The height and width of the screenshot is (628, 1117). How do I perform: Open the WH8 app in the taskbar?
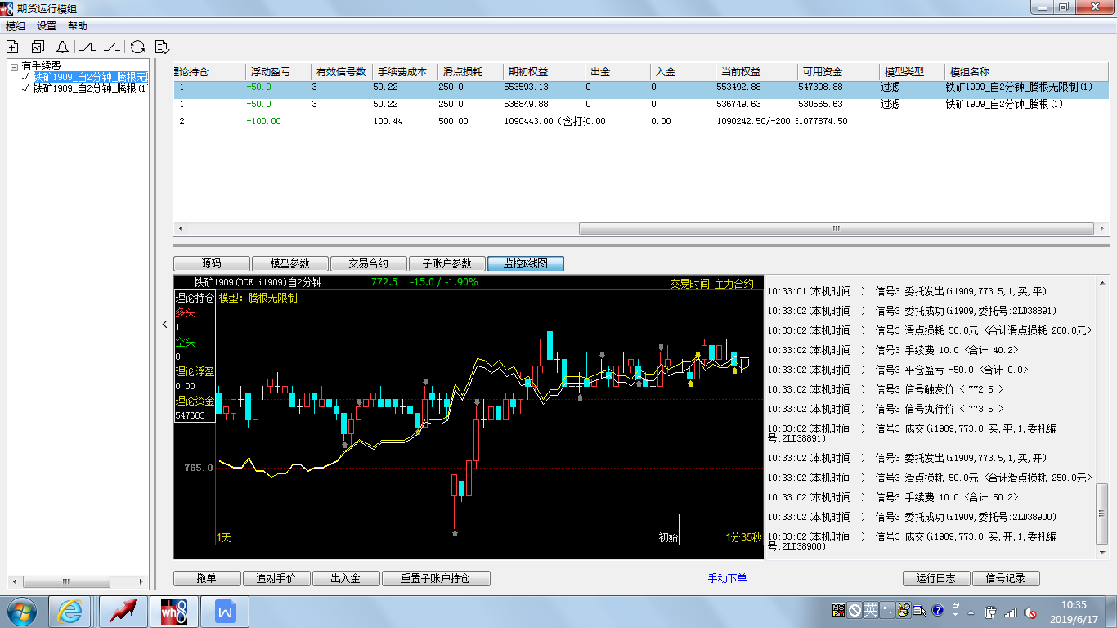173,611
